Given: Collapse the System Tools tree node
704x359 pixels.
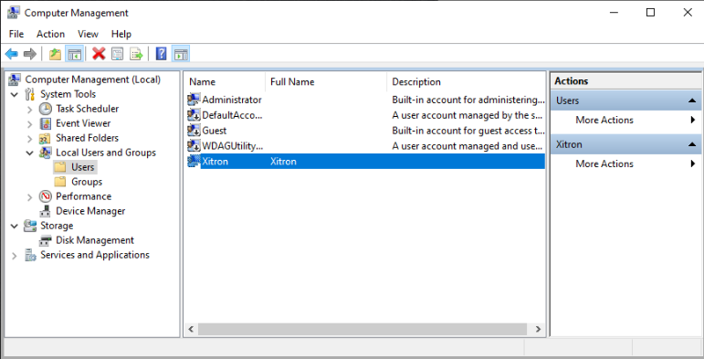Looking at the screenshot, I should coord(15,95).
